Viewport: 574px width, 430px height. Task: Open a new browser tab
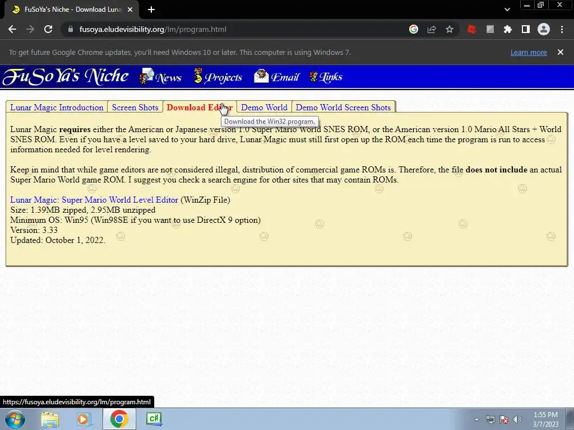point(151,10)
